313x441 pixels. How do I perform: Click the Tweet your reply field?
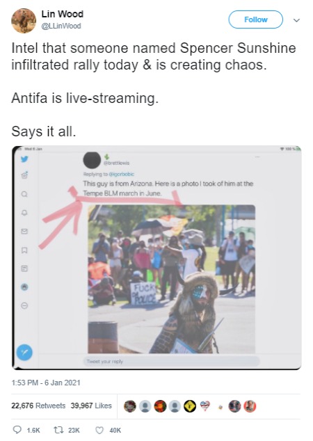(x=172, y=361)
